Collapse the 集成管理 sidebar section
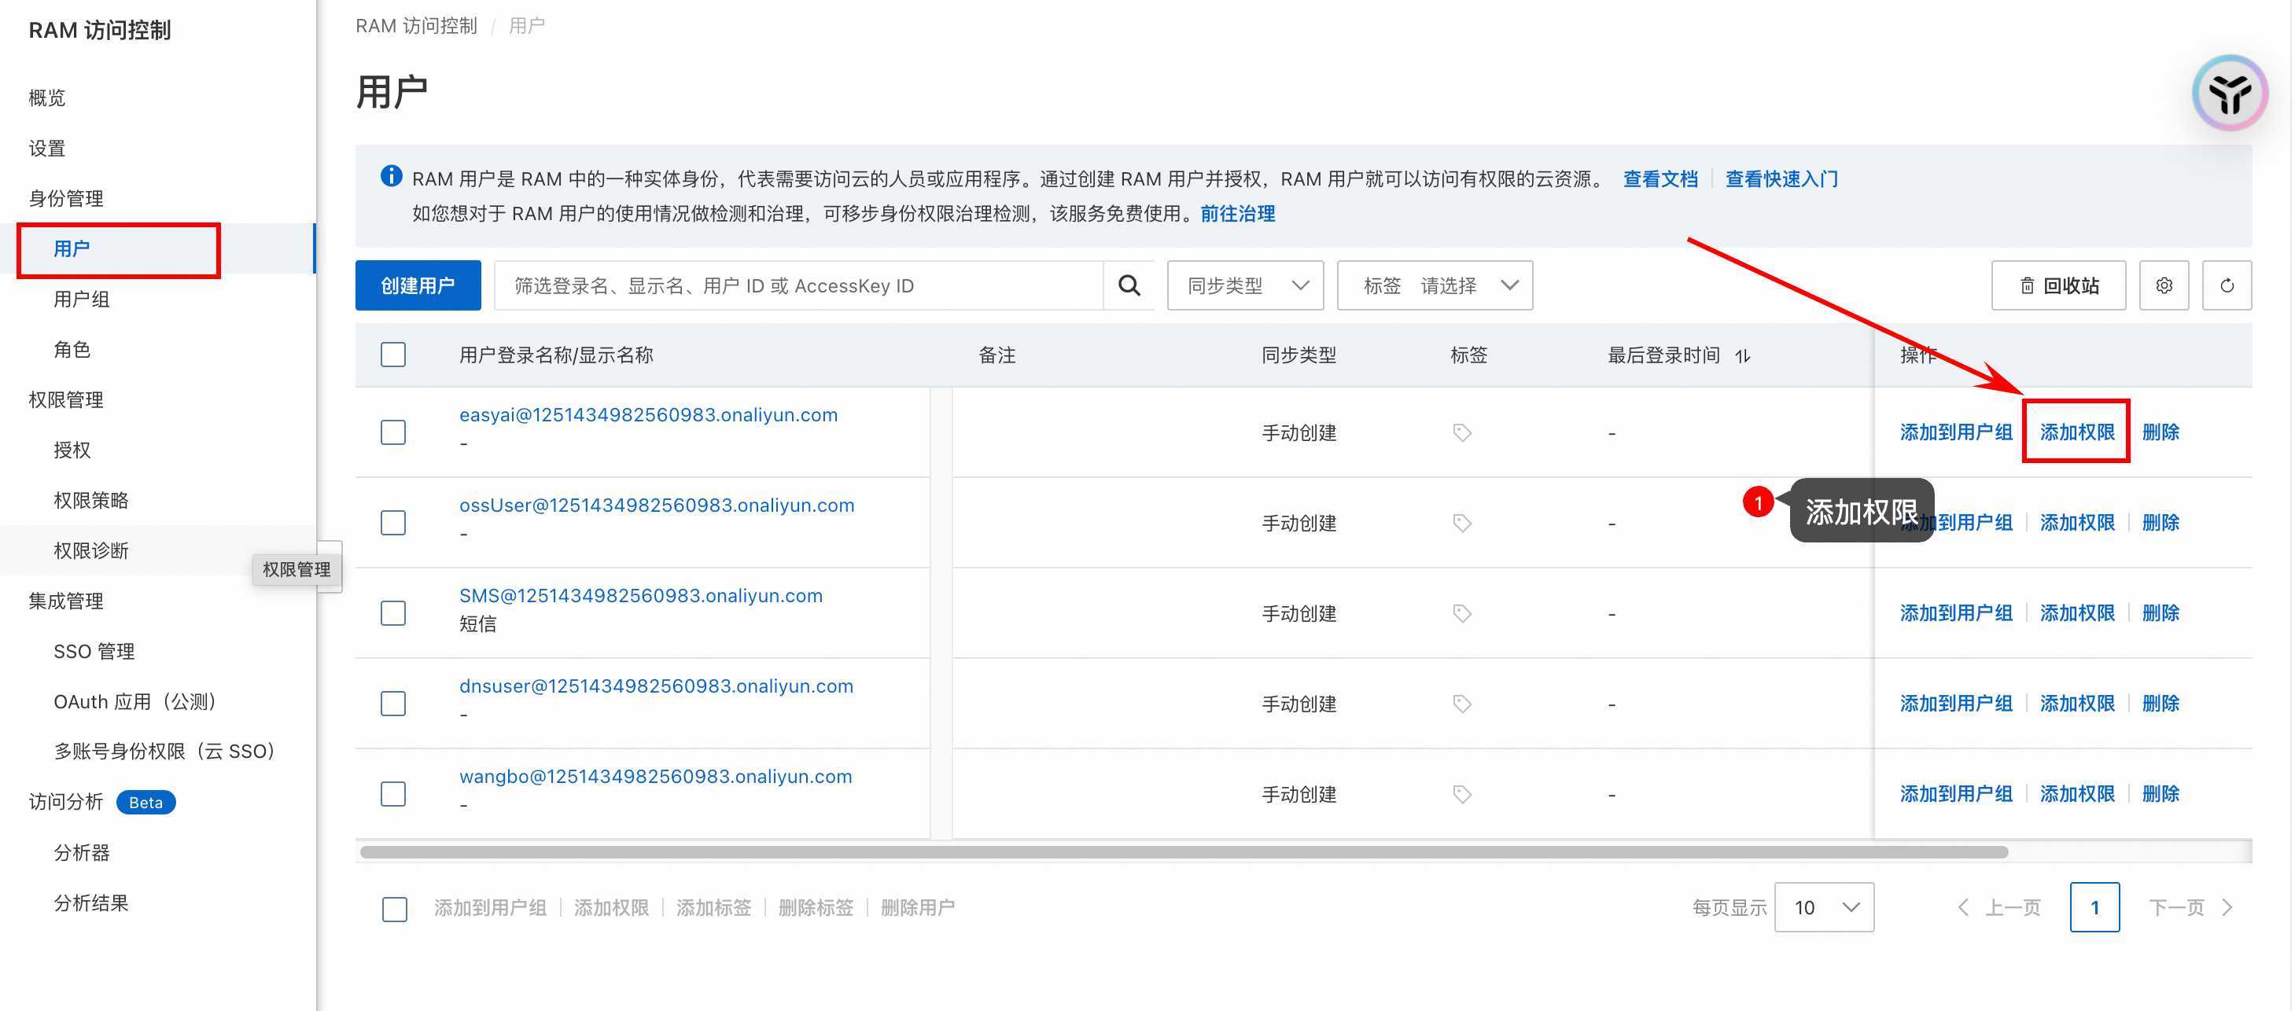 pos(66,601)
